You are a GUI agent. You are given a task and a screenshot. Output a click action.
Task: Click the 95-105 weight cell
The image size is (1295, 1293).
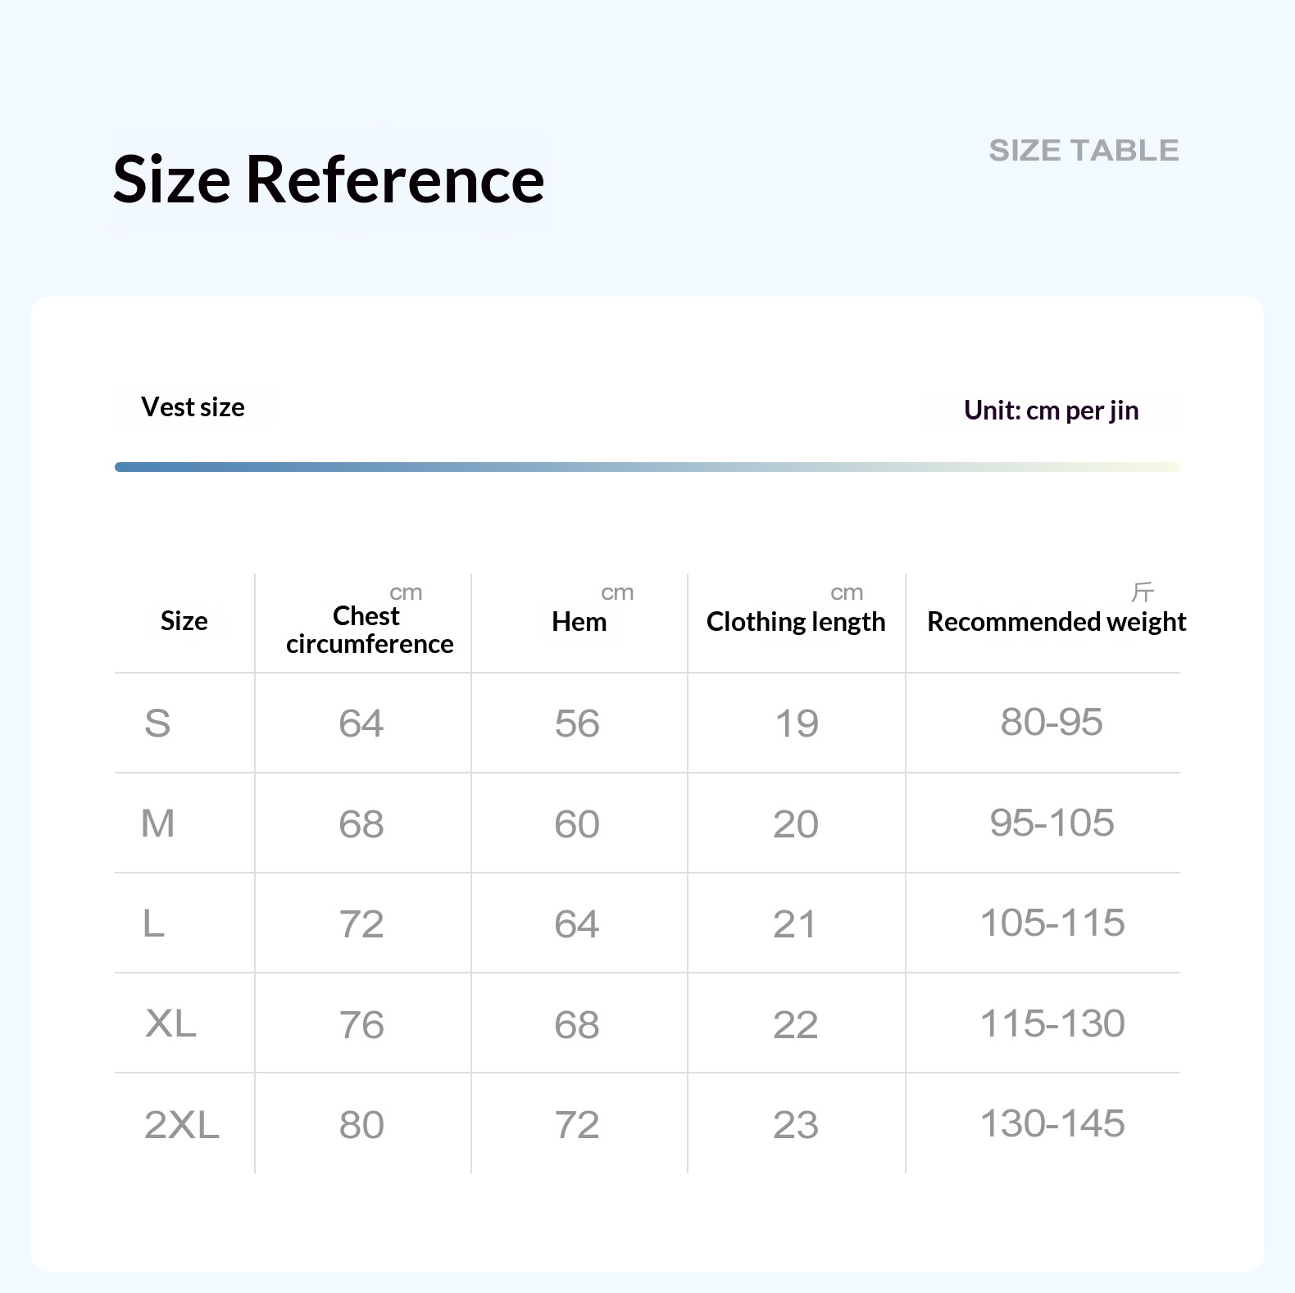point(1052,823)
